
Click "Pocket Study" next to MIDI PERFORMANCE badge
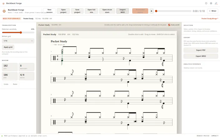point(28,19)
